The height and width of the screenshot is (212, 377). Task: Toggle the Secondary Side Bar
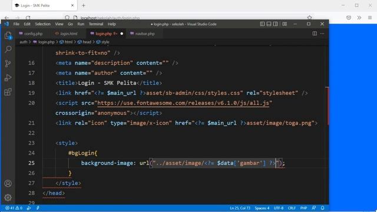click(x=276, y=24)
